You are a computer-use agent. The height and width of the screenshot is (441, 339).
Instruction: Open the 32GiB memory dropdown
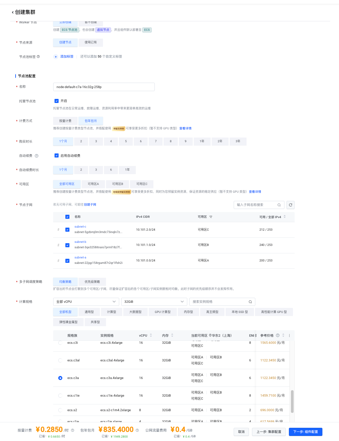click(154, 302)
